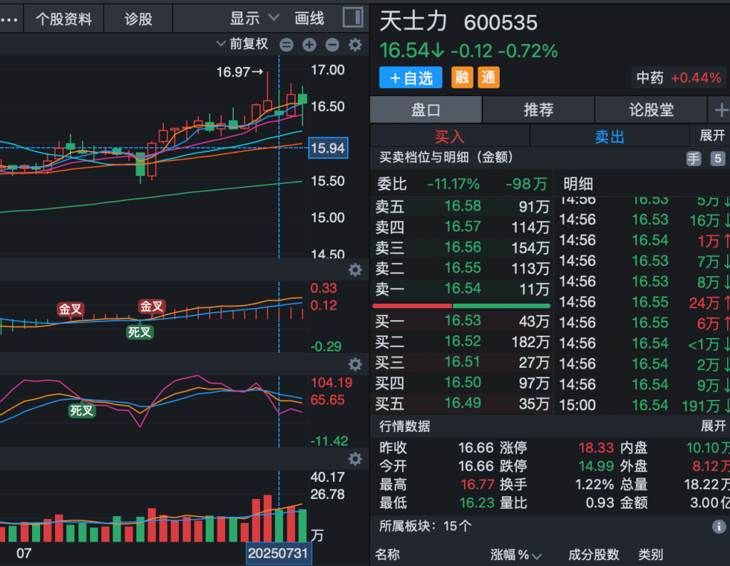Select the 买五 16.49 order row
The height and width of the screenshot is (566, 730).
click(462, 403)
